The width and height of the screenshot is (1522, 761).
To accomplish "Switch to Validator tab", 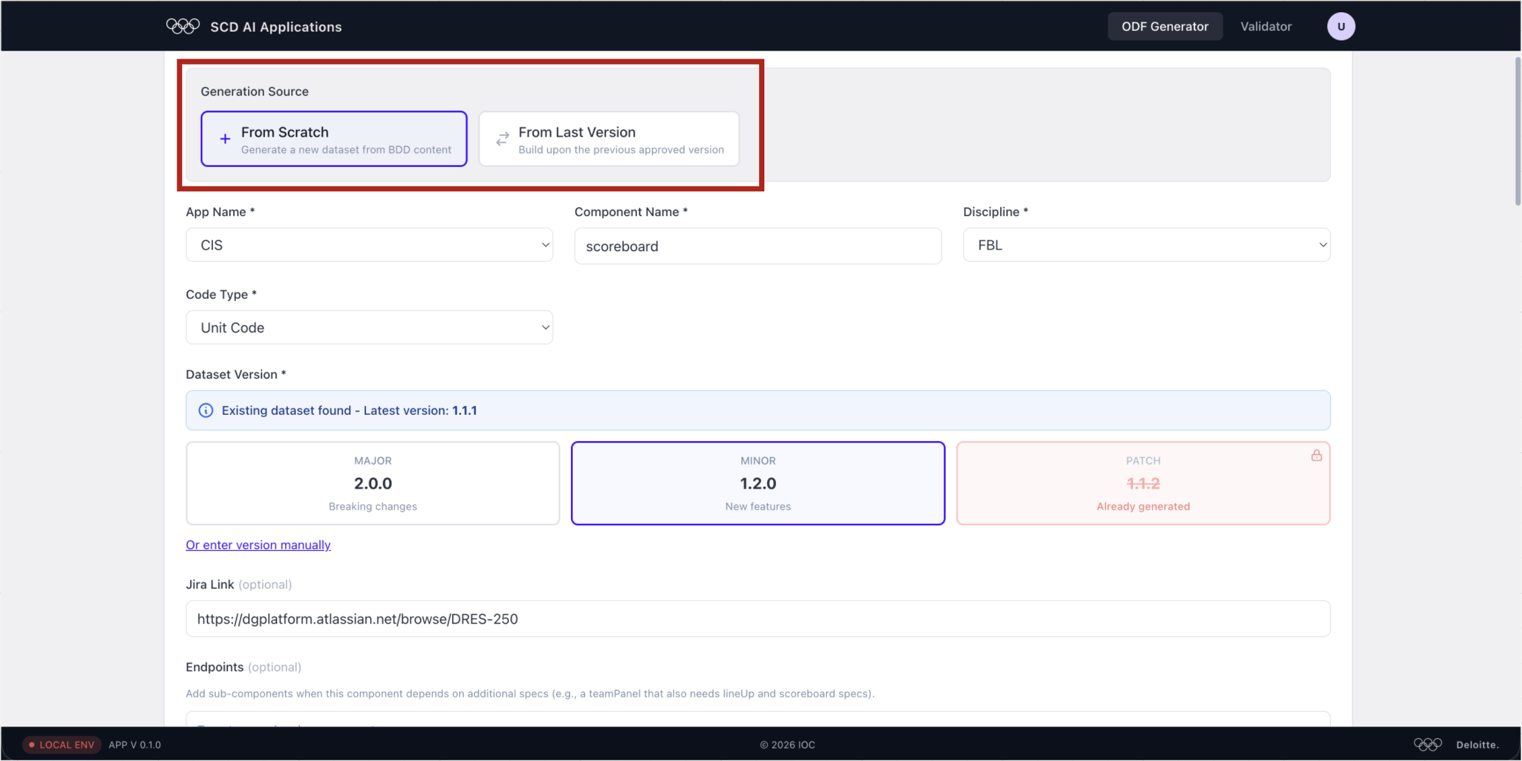I will (1266, 26).
